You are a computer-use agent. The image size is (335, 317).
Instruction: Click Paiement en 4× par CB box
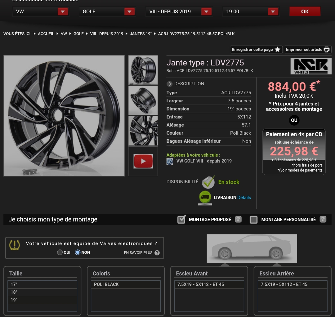(294, 152)
